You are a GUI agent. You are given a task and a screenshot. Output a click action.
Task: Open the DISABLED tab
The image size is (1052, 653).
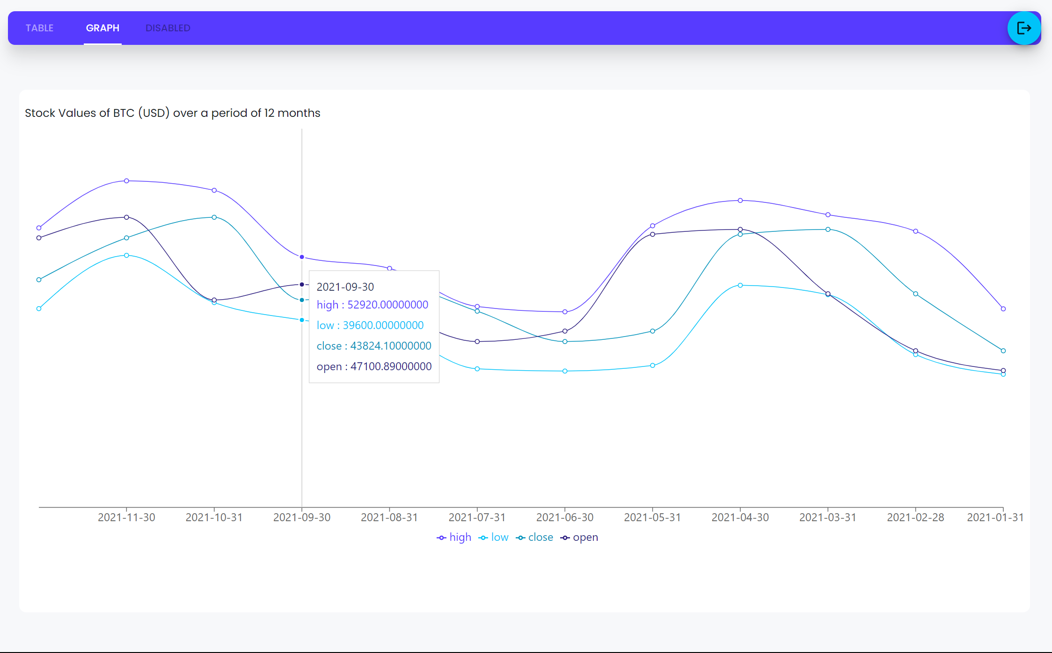(168, 28)
